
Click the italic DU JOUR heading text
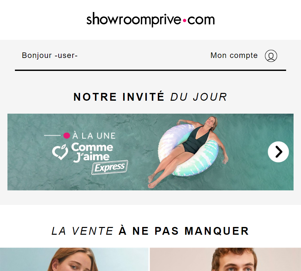pos(199,97)
